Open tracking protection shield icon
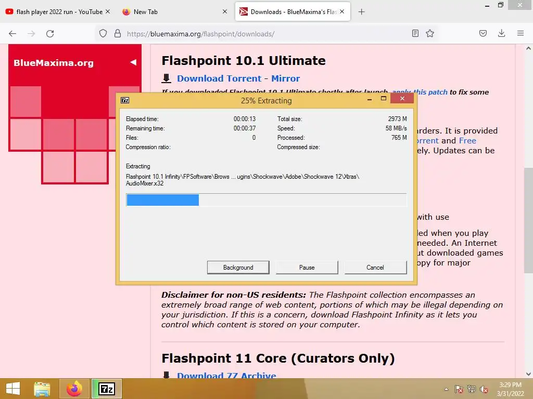Viewport: 533px width, 399px height. 103,34
